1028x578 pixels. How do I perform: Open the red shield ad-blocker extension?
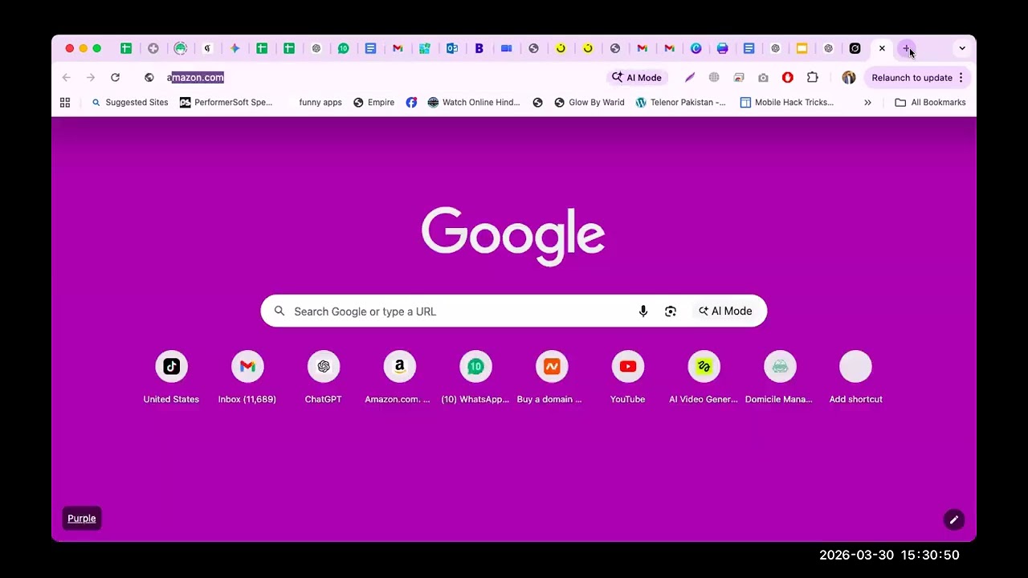[788, 78]
